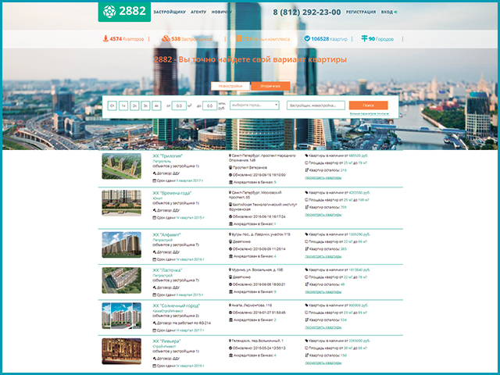This screenshot has width=500, height=375.
Task: Click the contract icon in the Алфавит row
Action: tap(155, 252)
